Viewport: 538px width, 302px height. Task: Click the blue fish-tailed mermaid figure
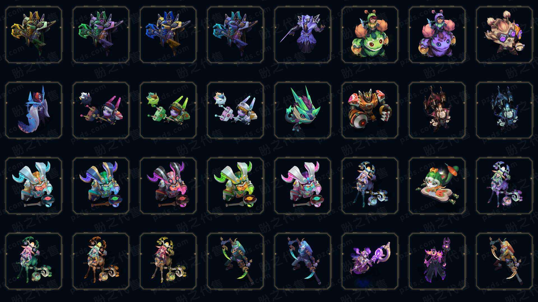pyautogui.click(x=34, y=110)
